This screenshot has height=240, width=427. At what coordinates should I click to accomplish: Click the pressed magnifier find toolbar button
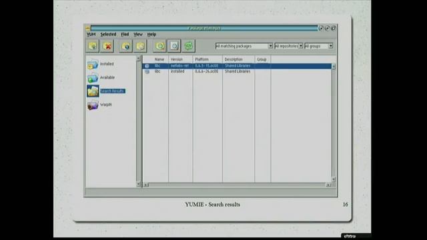coord(174,46)
